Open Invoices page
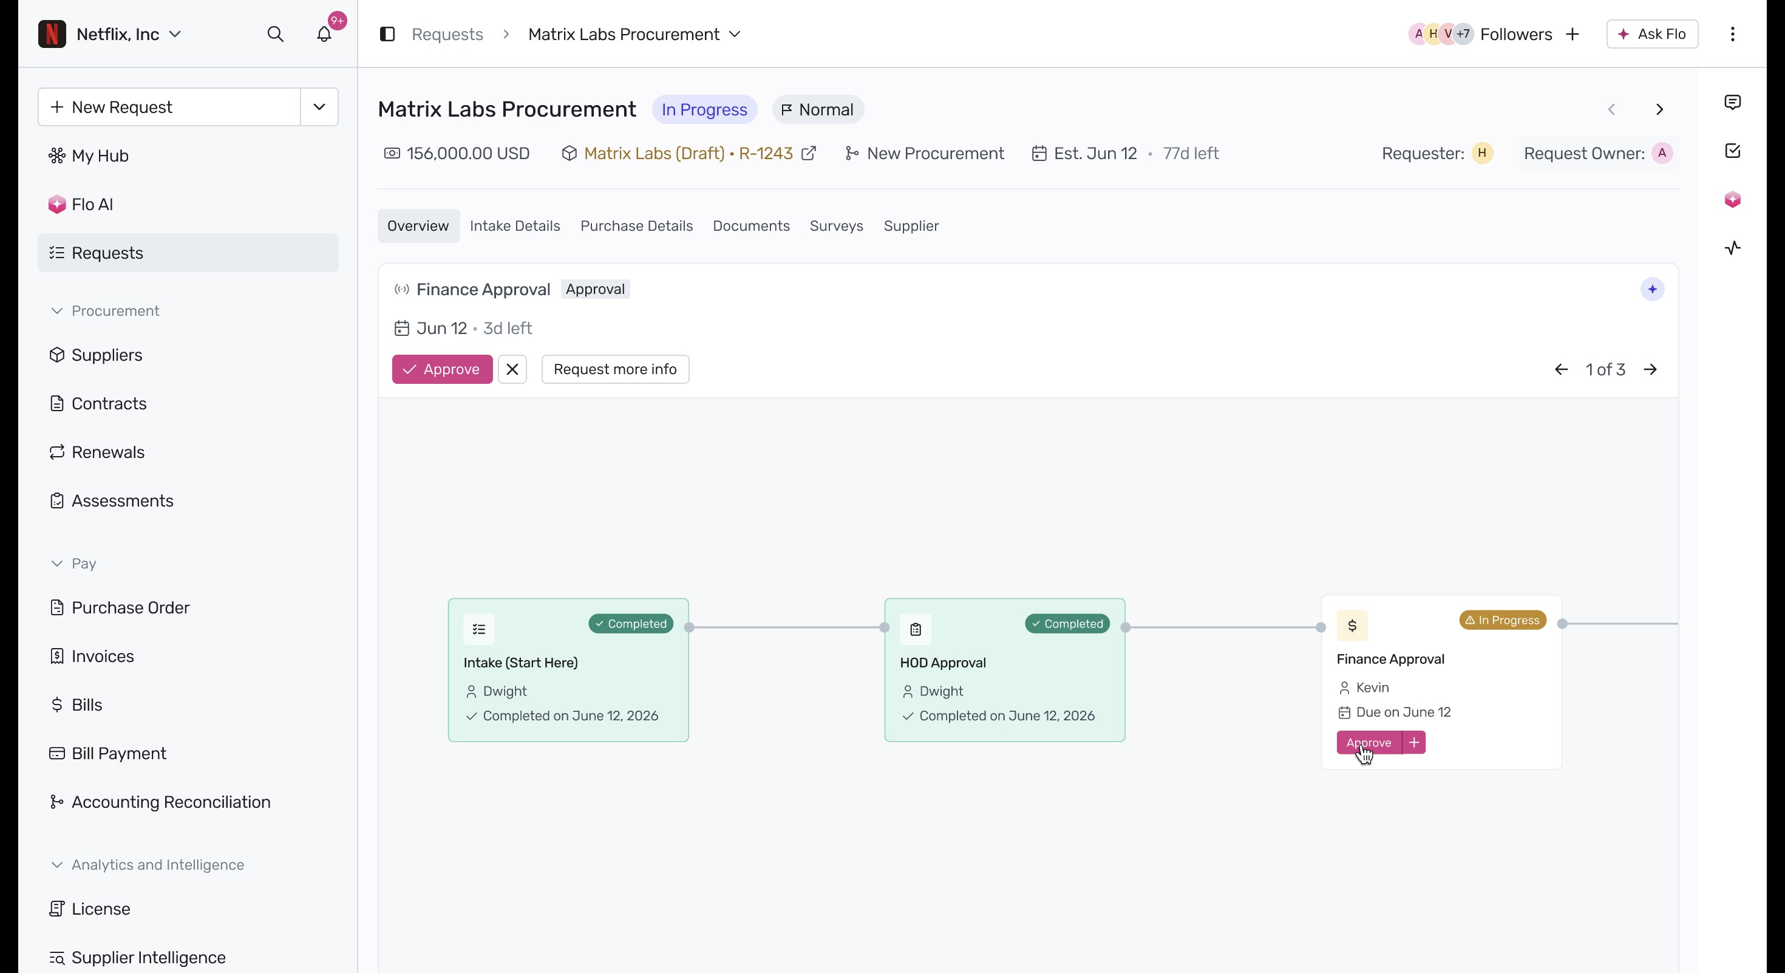Viewport: 1785px width, 973px height. coord(188,657)
